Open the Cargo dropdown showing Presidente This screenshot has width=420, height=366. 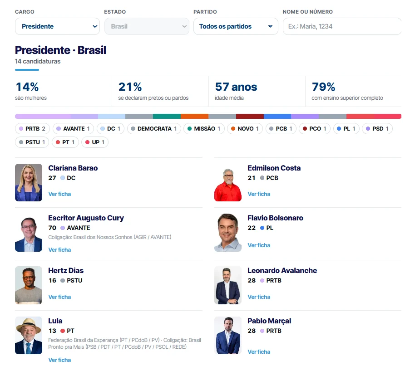[57, 26]
